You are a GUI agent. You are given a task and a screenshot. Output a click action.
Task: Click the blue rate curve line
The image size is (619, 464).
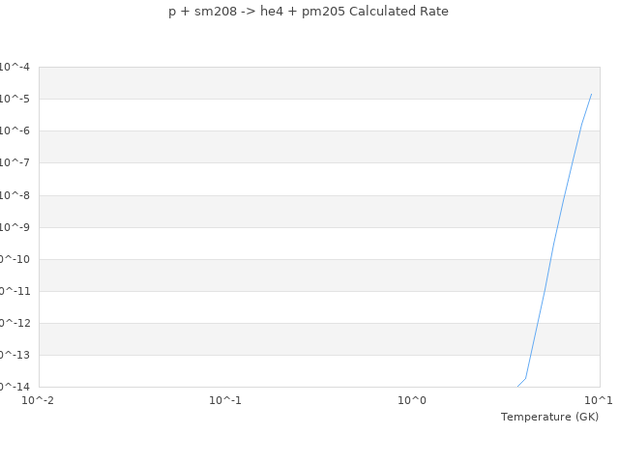pos(554,242)
